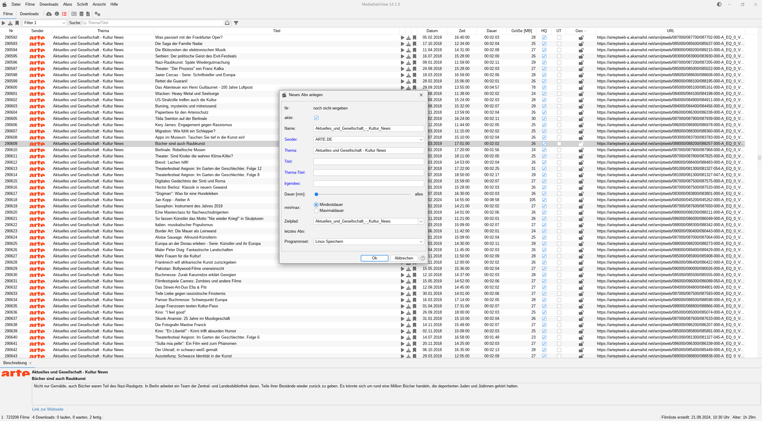Click the search history icon in search field
The height and width of the screenshot is (421, 762).
click(227, 23)
